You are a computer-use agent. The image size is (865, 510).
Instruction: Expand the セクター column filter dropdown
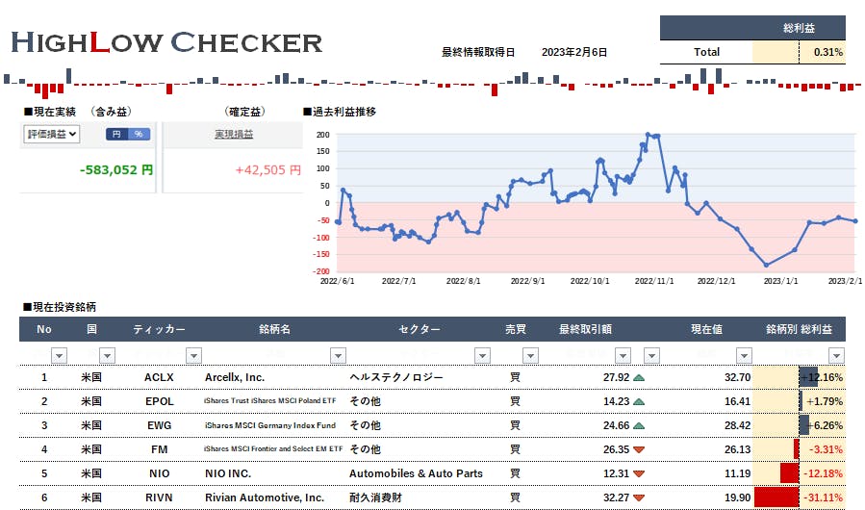coord(483,355)
